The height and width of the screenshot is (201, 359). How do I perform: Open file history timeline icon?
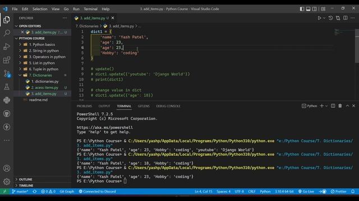tap(330, 18)
